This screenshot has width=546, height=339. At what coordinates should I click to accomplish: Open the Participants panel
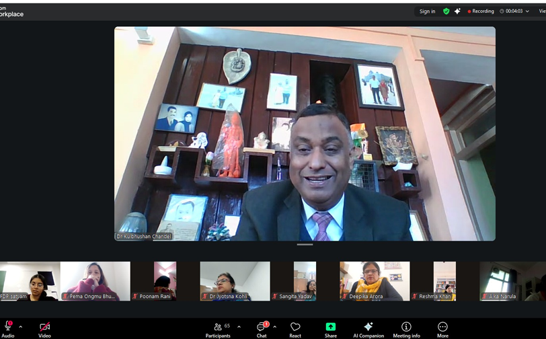pyautogui.click(x=219, y=328)
